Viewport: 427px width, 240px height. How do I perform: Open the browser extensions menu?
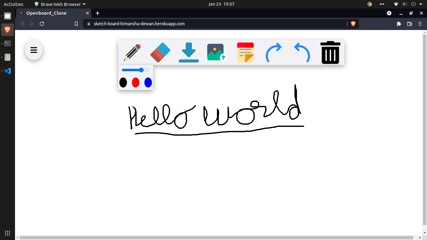pos(399,23)
